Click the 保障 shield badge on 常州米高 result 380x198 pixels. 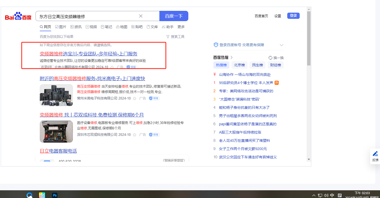[x=154, y=98]
